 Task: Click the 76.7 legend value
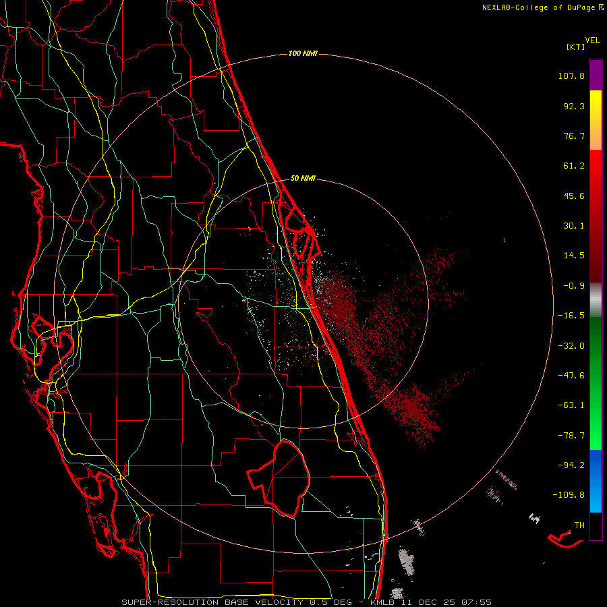pyautogui.click(x=574, y=136)
